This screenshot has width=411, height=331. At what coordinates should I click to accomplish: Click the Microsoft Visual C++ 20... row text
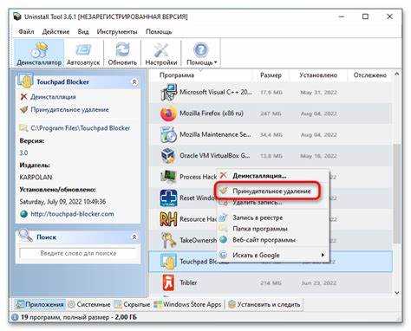pos(216,92)
